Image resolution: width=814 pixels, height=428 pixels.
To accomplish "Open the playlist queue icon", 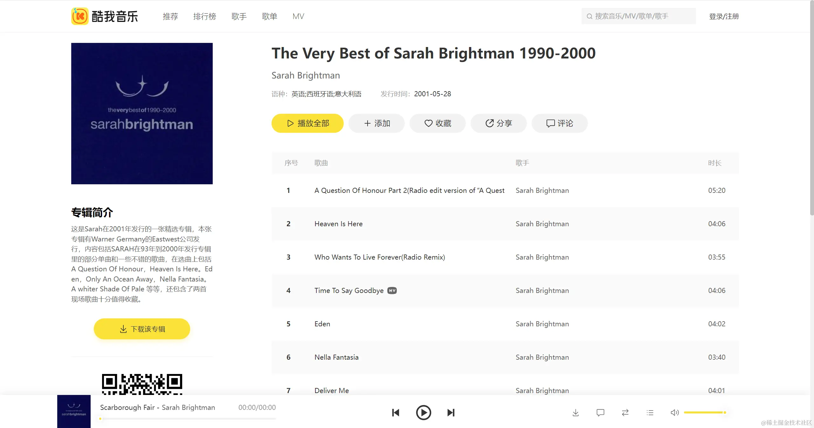I will [650, 413].
